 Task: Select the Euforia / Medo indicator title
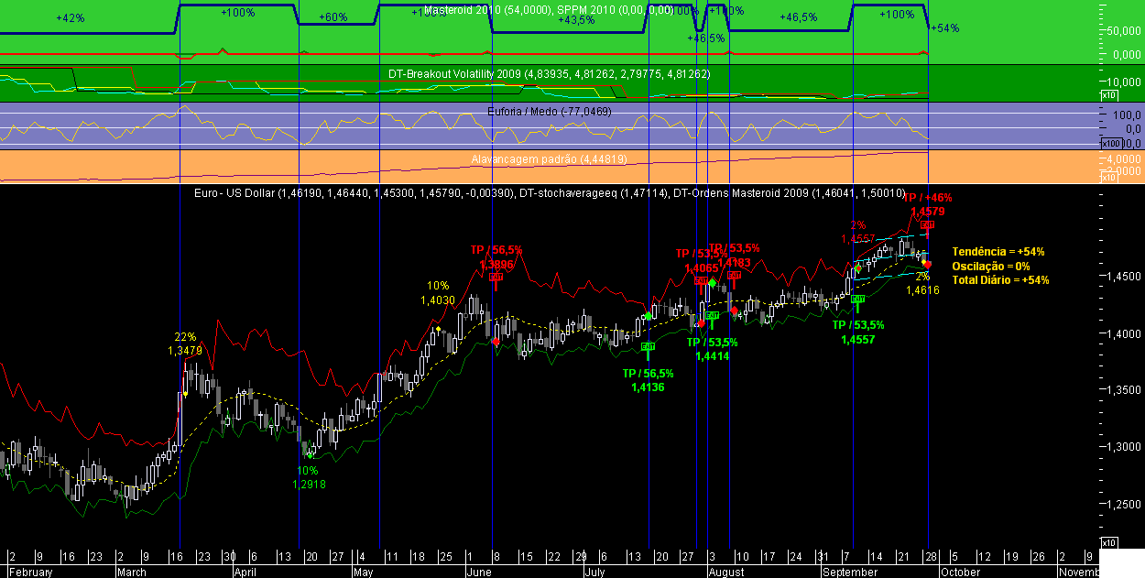pyautogui.click(x=549, y=111)
